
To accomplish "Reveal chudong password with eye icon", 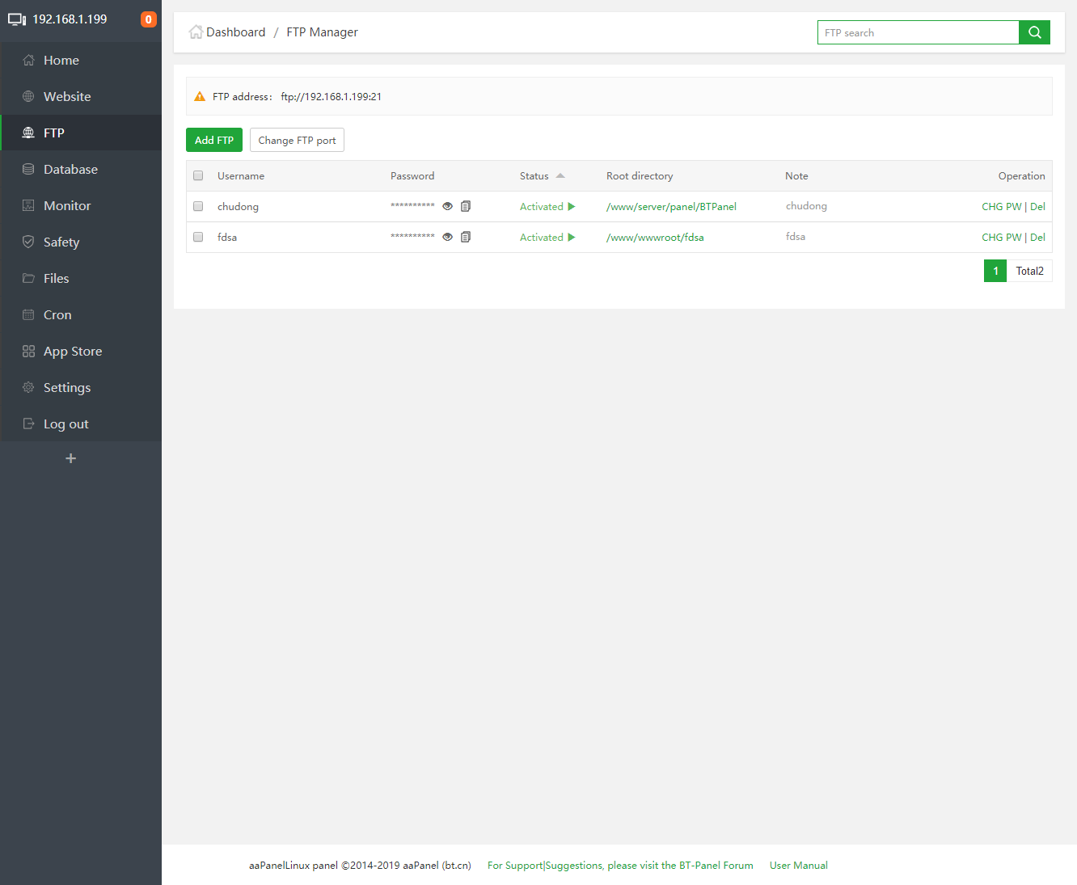I will [x=447, y=206].
